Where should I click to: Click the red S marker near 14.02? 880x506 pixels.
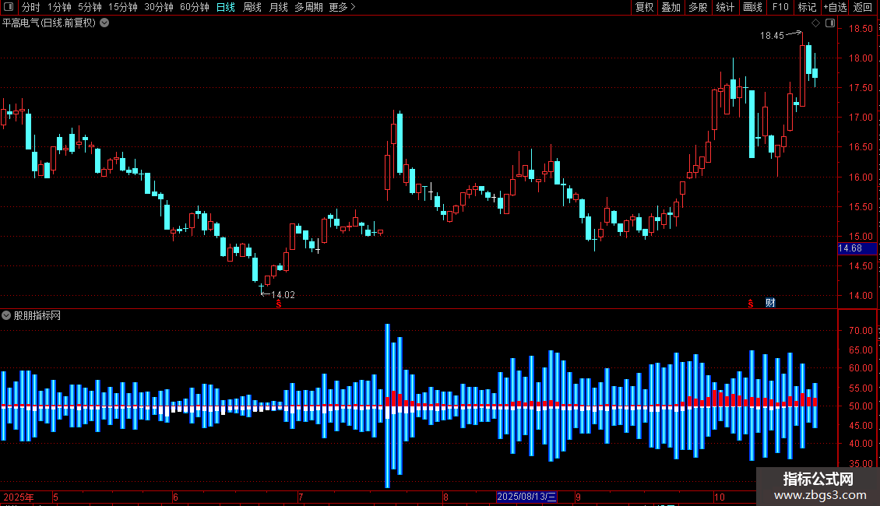279,304
